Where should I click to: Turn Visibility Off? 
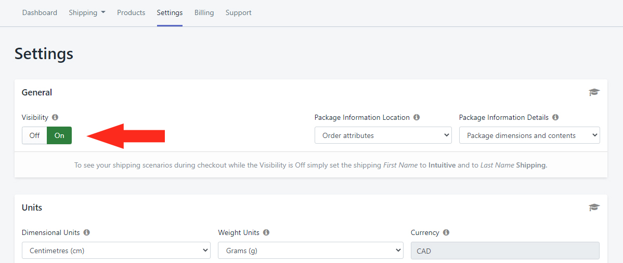pos(34,135)
